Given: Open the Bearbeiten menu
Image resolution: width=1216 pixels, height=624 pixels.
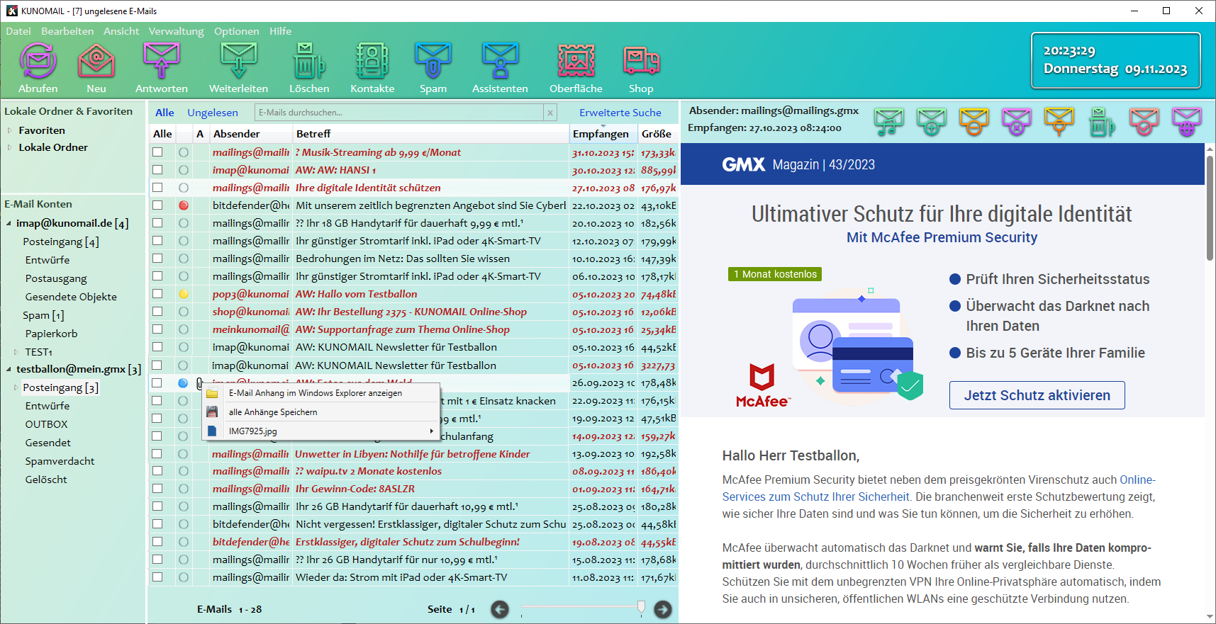Looking at the screenshot, I should click(x=67, y=31).
